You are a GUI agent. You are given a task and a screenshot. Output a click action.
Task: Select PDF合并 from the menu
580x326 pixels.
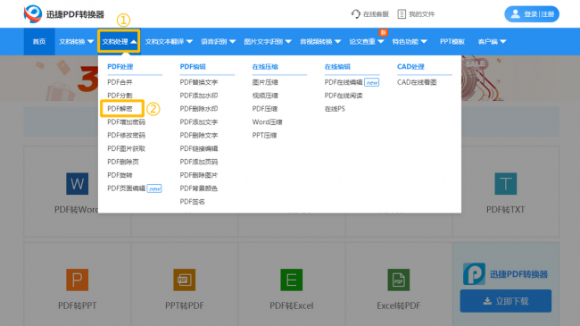[x=120, y=82]
